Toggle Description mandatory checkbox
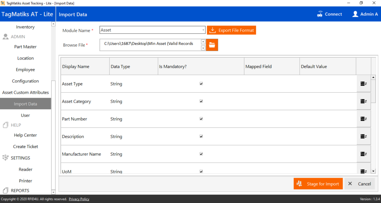Viewport: 381px width, 203px height. [201, 136]
